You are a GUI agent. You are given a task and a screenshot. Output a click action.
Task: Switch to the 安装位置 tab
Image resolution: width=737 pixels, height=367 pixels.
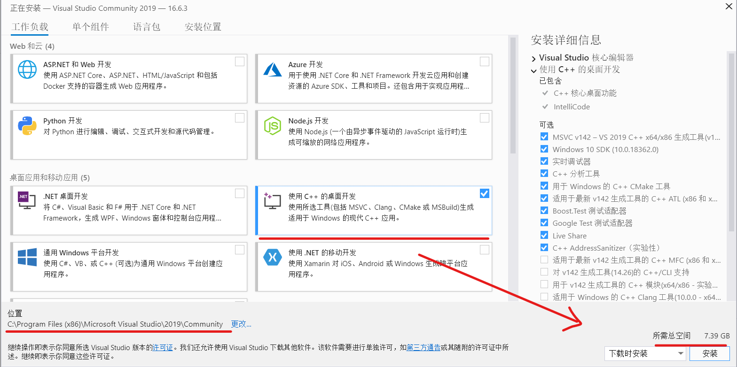pos(203,27)
